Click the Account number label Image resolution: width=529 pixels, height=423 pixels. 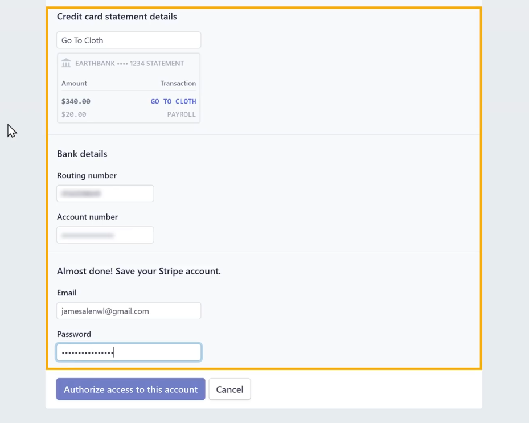pos(87,217)
